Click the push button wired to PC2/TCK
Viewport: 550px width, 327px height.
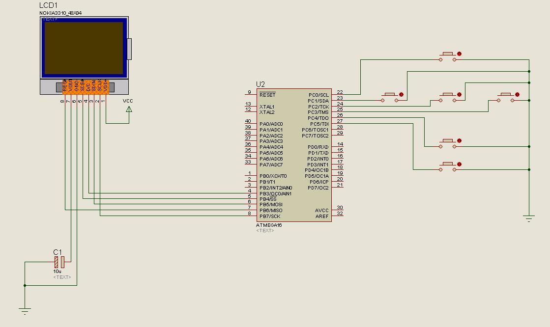tap(448, 98)
